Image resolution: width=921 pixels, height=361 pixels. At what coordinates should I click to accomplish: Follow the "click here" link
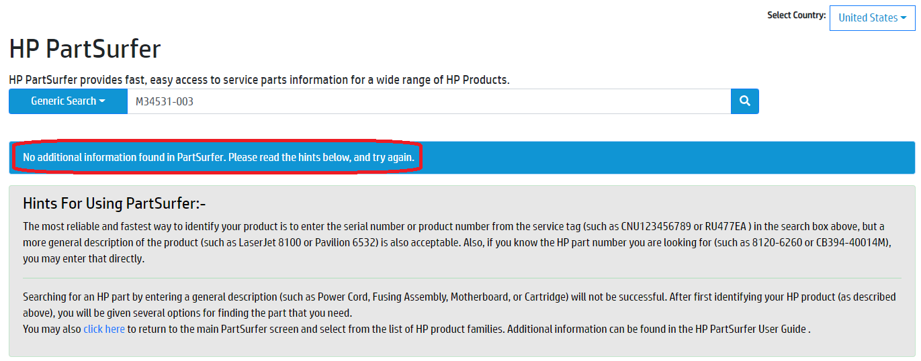pos(104,329)
